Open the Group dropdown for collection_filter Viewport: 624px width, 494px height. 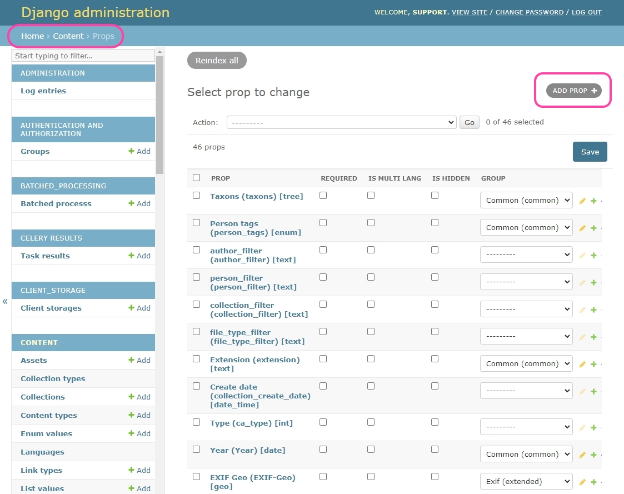click(x=526, y=309)
